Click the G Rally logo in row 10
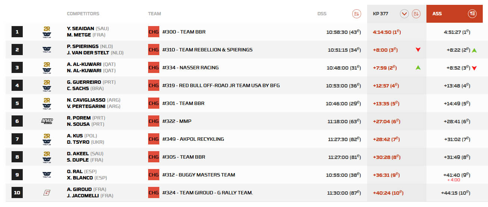This screenshot has height=207, width=488. 47,192
